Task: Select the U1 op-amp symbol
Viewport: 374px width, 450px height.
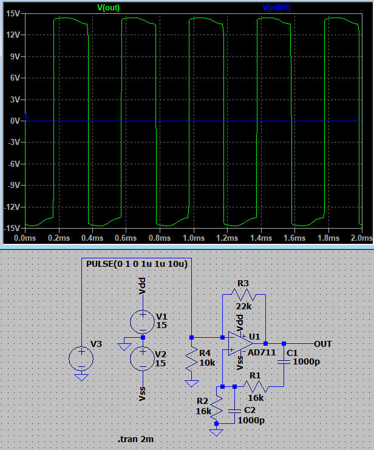Action: pos(240,343)
